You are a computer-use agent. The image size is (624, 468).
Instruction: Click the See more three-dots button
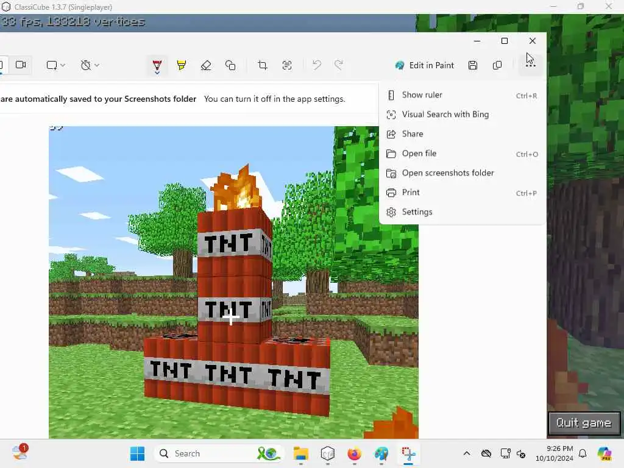[x=531, y=65]
